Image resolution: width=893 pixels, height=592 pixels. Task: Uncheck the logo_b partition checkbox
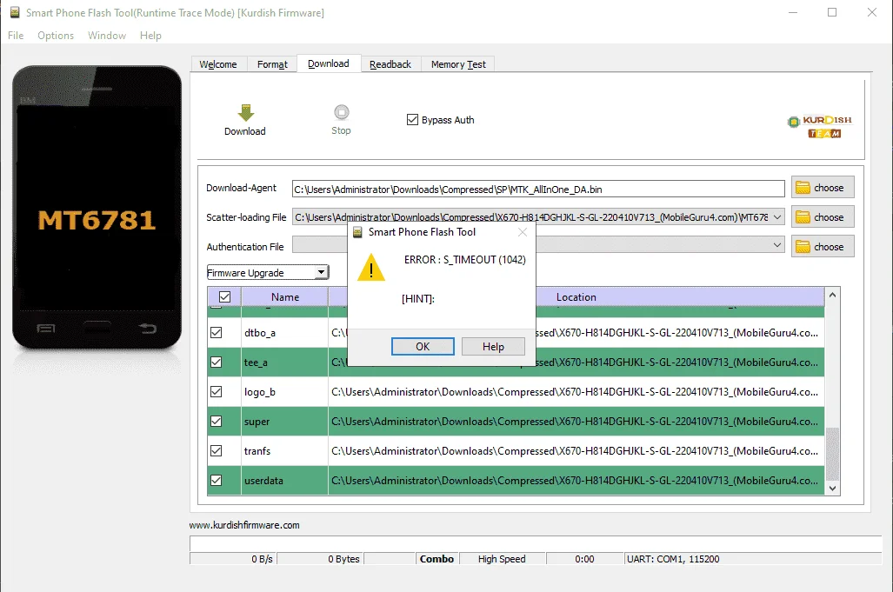tap(217, 392)
